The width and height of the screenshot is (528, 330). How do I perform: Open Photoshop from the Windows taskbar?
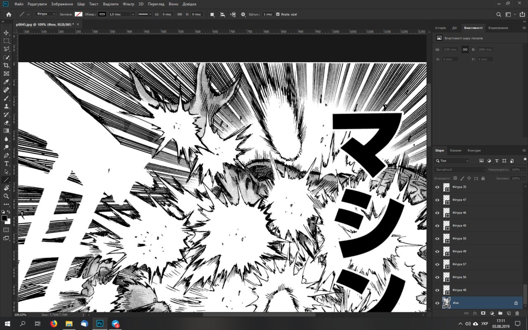(x=100, y=324)
